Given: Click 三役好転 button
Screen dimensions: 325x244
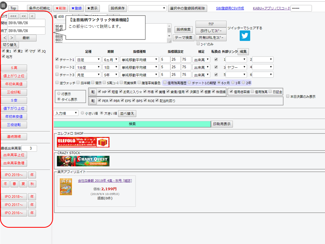Looking at the screenshot, I should click(x=14, y=92).
